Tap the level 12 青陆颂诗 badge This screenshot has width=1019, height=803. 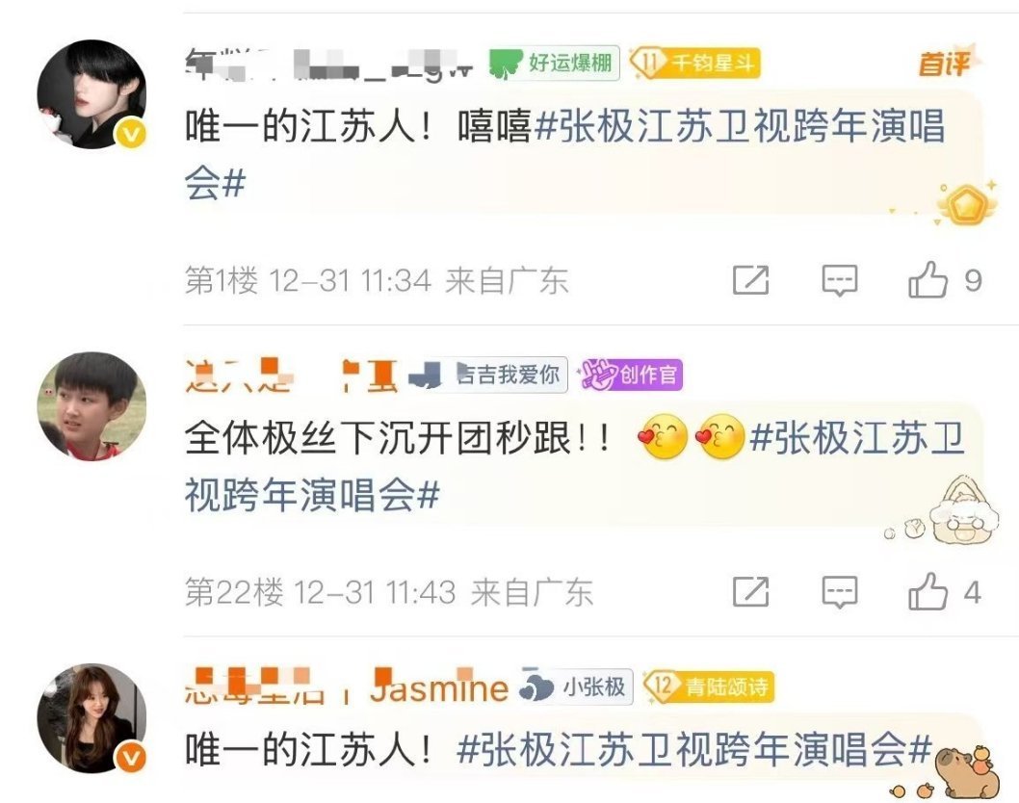pos(708,686)
